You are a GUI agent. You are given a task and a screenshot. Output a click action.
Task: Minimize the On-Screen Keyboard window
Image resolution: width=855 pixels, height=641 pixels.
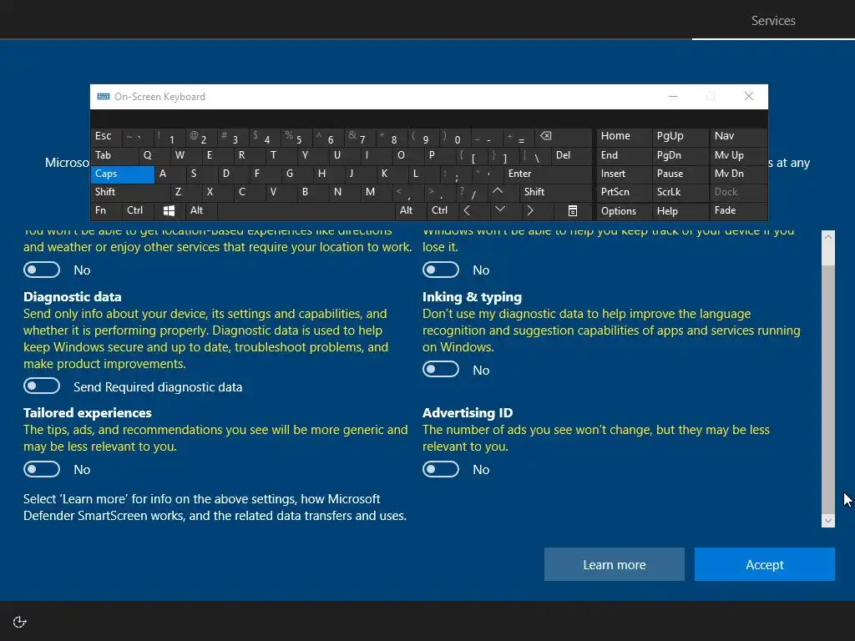[x=674, y=97]
